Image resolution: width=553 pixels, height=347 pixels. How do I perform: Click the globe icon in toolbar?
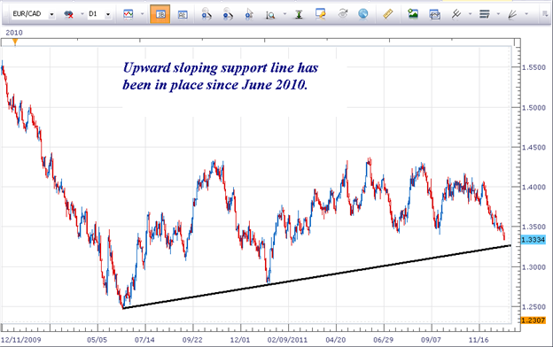tap(363, 14)
